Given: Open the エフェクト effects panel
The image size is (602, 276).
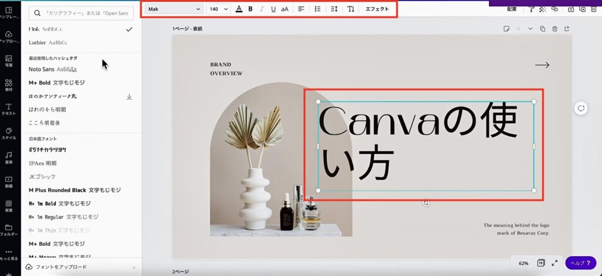Looking at the screenshot, I should (x=377, y=9).
